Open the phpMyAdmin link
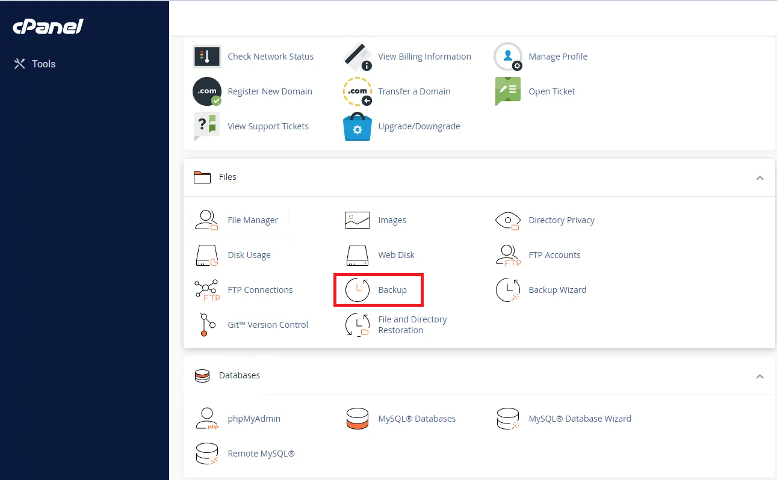 click(x=254, y=419)
